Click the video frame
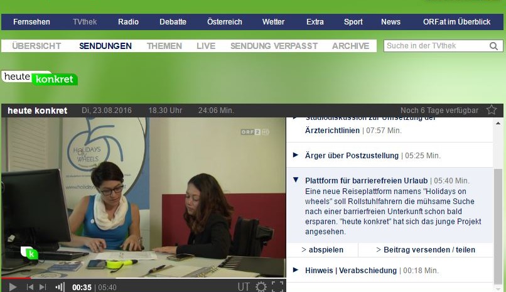This screenshot has height=292, width=506. 143,197
